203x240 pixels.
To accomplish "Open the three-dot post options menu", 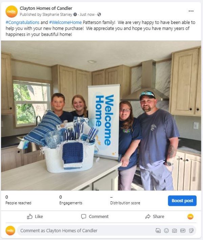I will point(191,11).
